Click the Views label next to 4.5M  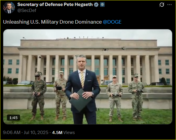pos(69,133)
